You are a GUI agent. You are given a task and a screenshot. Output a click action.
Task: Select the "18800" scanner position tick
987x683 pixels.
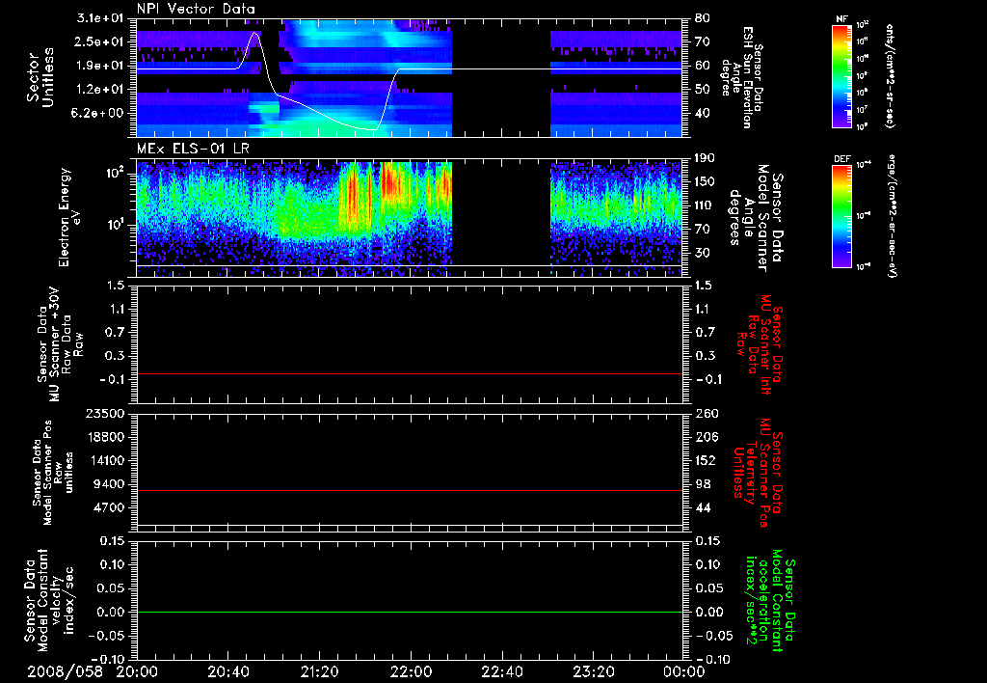point(106,437)
